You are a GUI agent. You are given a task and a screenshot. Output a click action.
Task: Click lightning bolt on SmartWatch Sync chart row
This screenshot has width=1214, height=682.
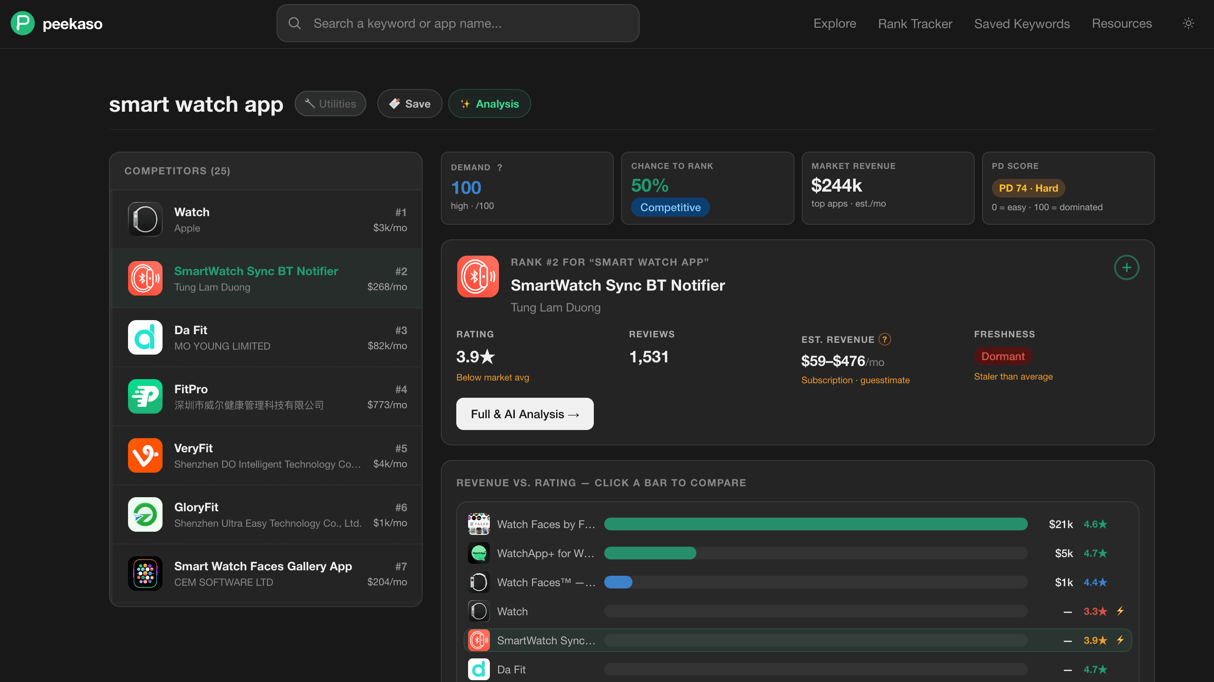[x=1120, y=640]
